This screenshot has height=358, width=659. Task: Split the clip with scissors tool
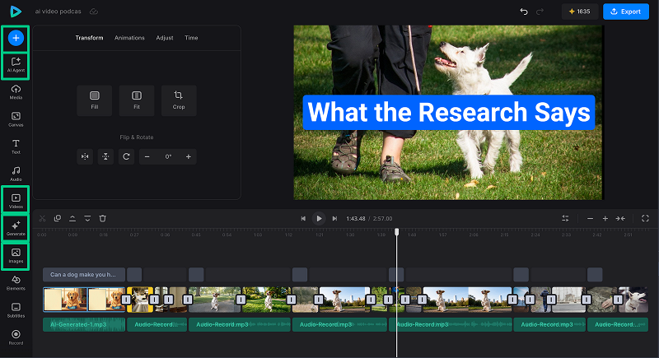(x=43, y=218)
